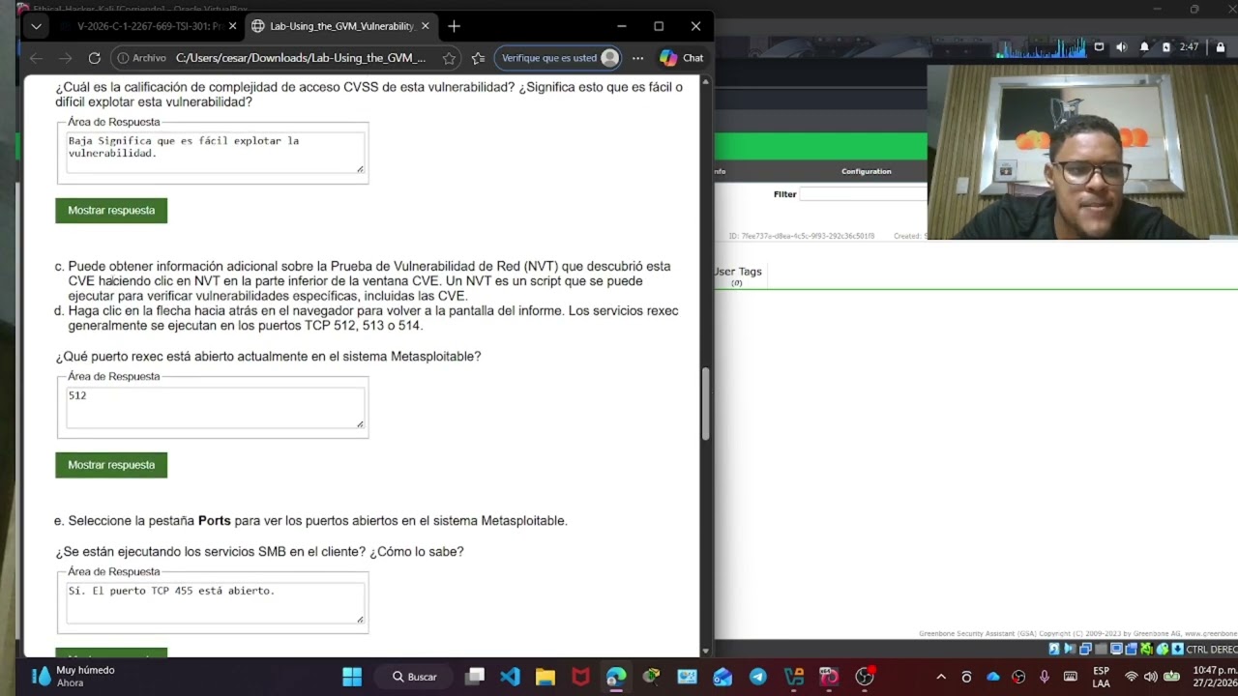Click the Kali panel notification bell
Image resolution: width=1238 pixels, height=696 pixels.
(x=1144, y=46)
